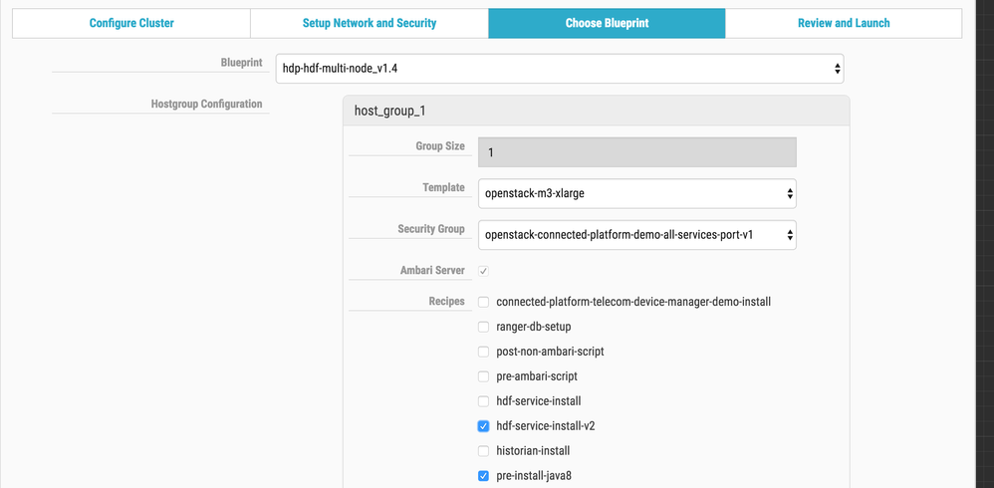The image size is (994, 488).
Task: Enable the post-non-ambari-script recipe
Action: coord(484,352)
